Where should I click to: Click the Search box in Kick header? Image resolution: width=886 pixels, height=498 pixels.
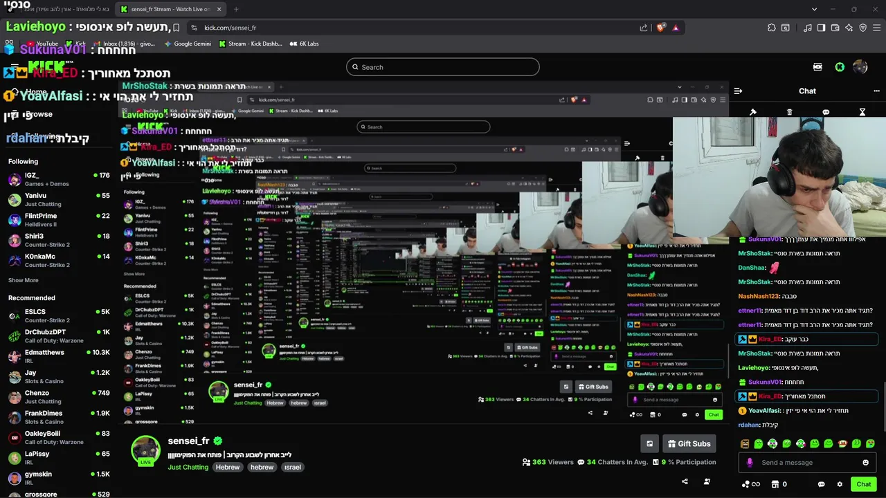[x=443, y=67]
